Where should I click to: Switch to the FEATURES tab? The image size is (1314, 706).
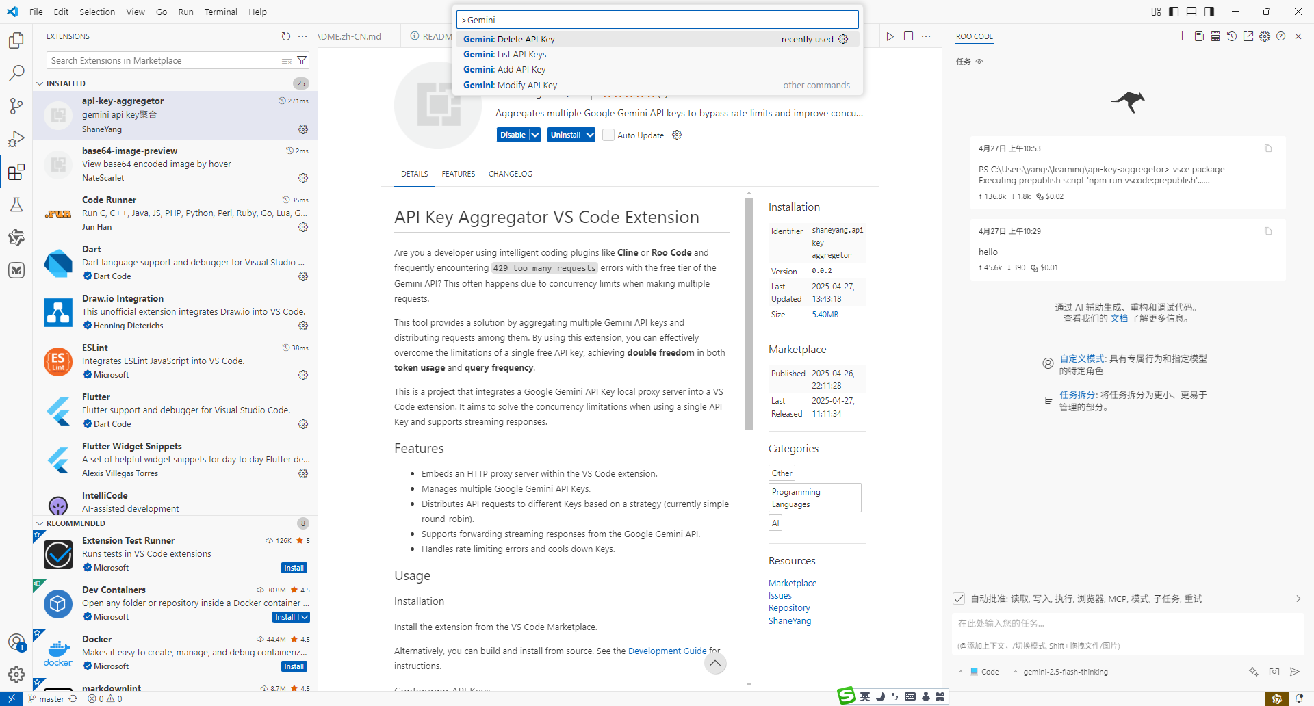click(x=459, y=174)
